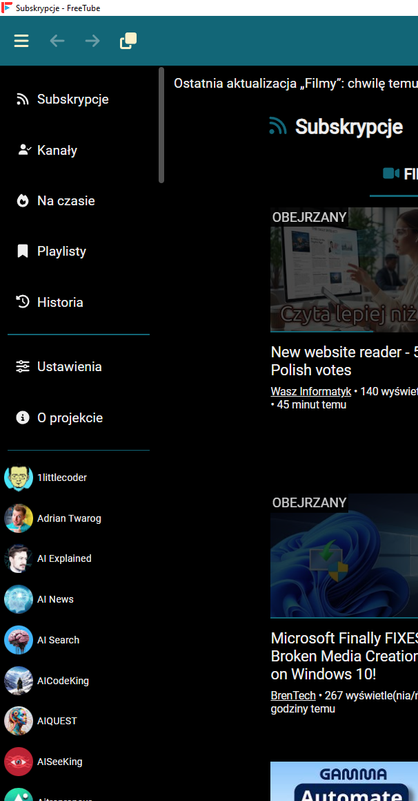This screenshot has width=418, height=801.
Task: Open the Adrian Twarog channel name
Action: point(70,518)
